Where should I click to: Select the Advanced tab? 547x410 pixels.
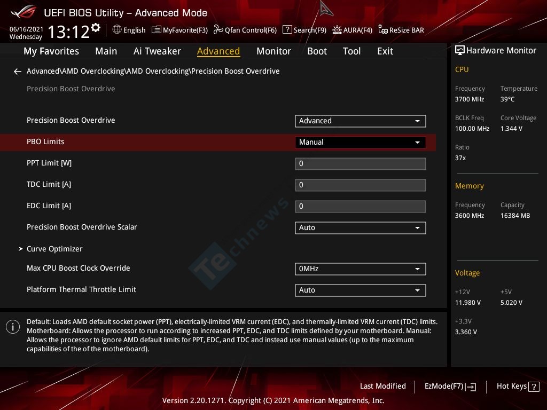218,51
